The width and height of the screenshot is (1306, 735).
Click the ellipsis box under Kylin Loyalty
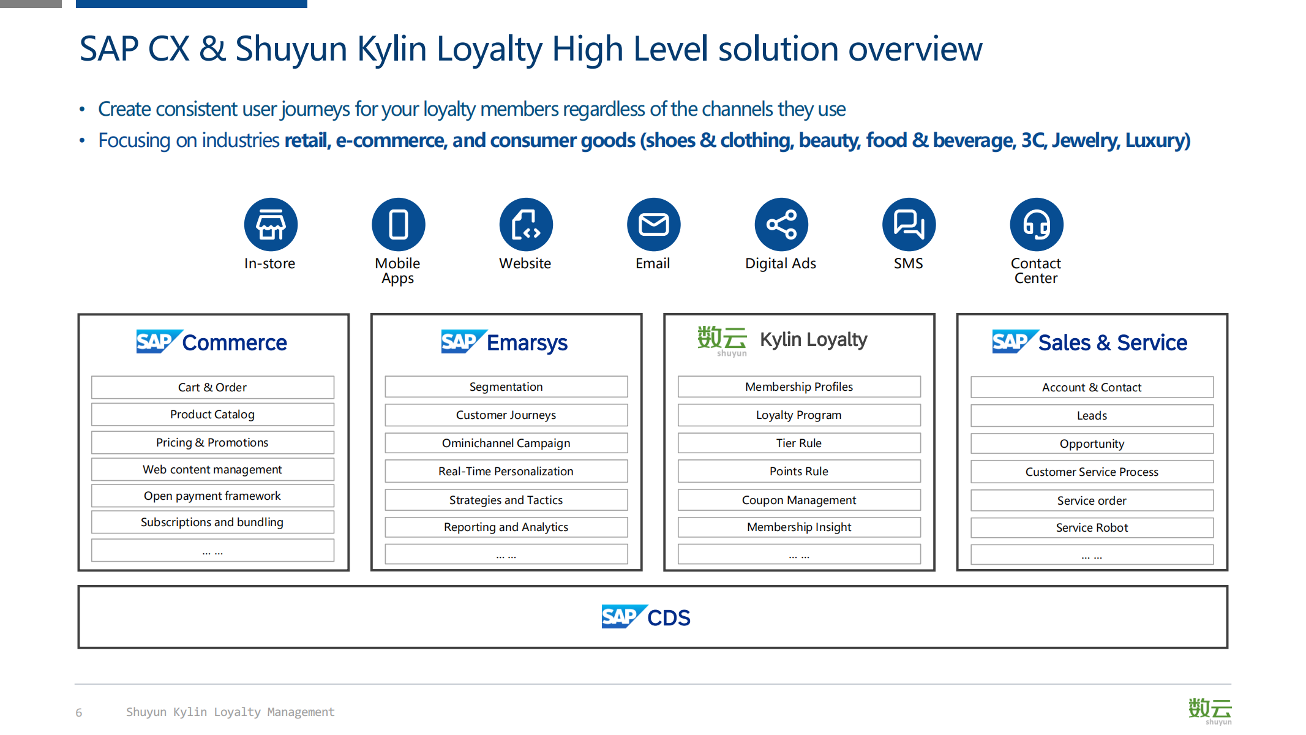[x=799, y=554]
